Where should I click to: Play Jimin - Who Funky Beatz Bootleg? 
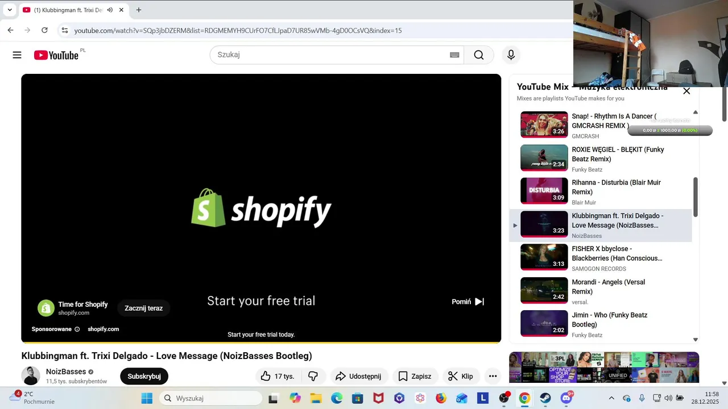click(600, 324)
